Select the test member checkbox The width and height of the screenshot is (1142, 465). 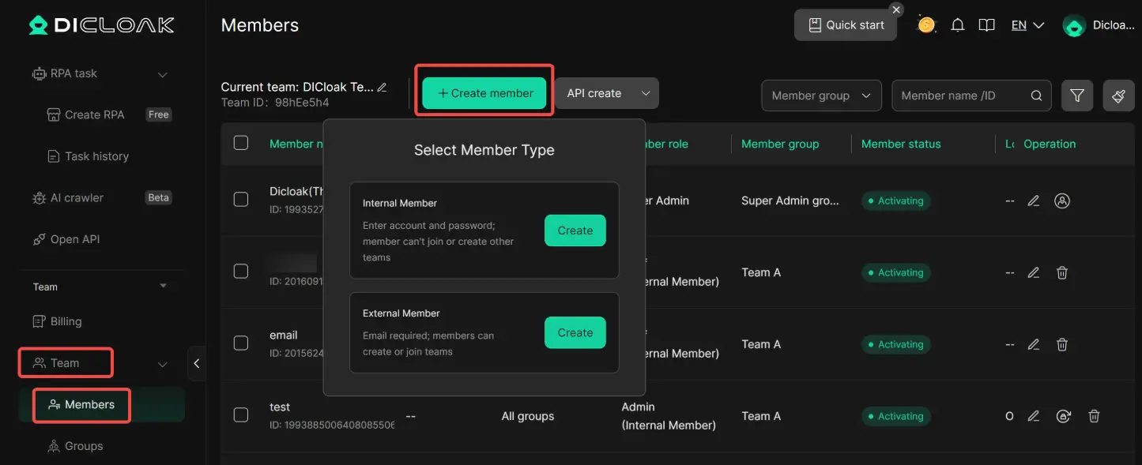[241, 414]
